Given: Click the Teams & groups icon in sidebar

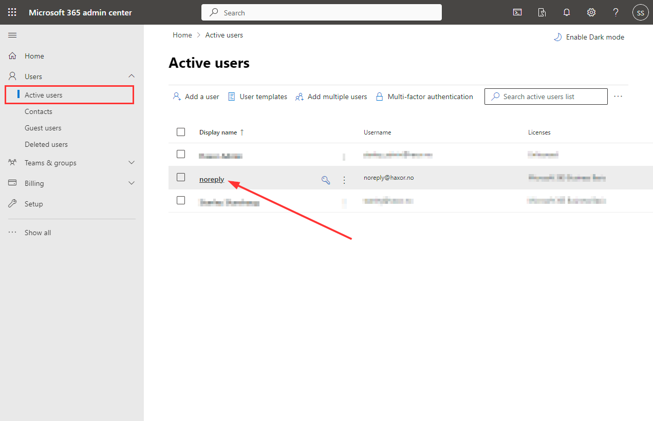Looking at the screenshot, I should pyautogui.click(x=13, y=163).
